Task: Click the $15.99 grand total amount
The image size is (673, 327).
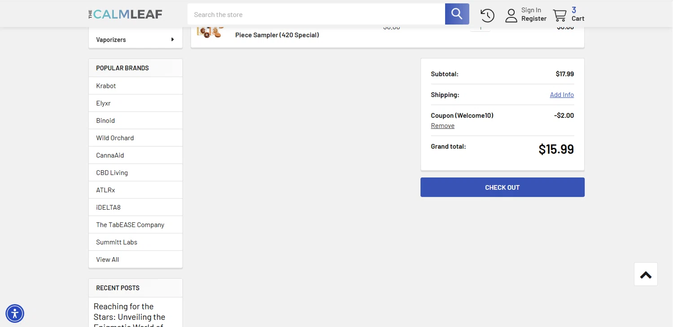Action: (556, 149)
